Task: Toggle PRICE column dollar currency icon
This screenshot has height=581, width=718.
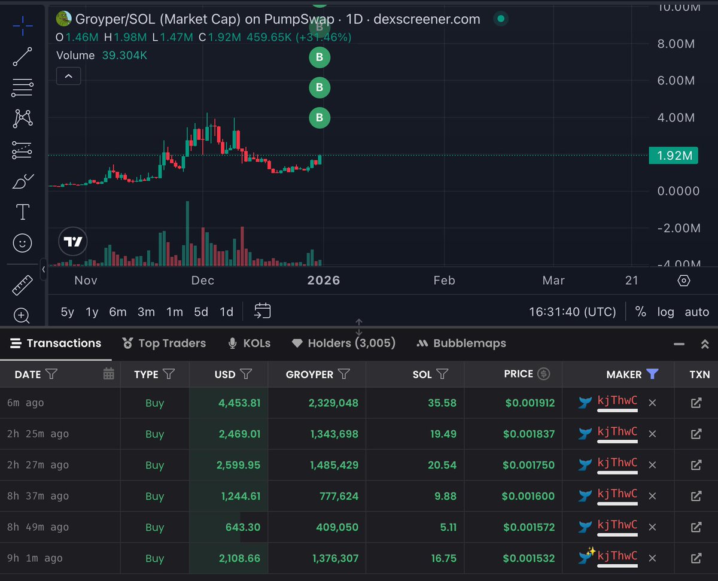Action: tap(543, 374)
